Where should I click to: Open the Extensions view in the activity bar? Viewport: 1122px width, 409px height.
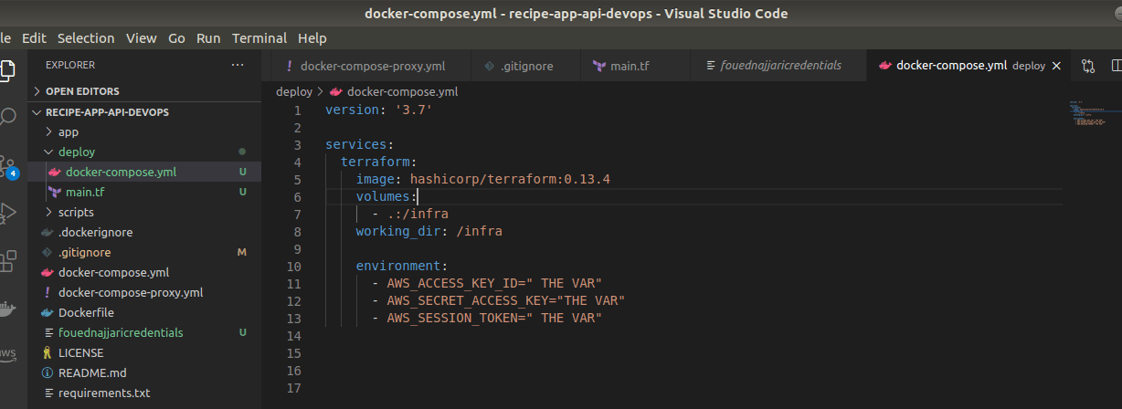click(7, 260)
